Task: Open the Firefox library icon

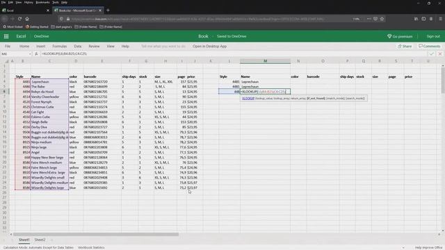Action: pyautogui.click(x=416, y=19)
